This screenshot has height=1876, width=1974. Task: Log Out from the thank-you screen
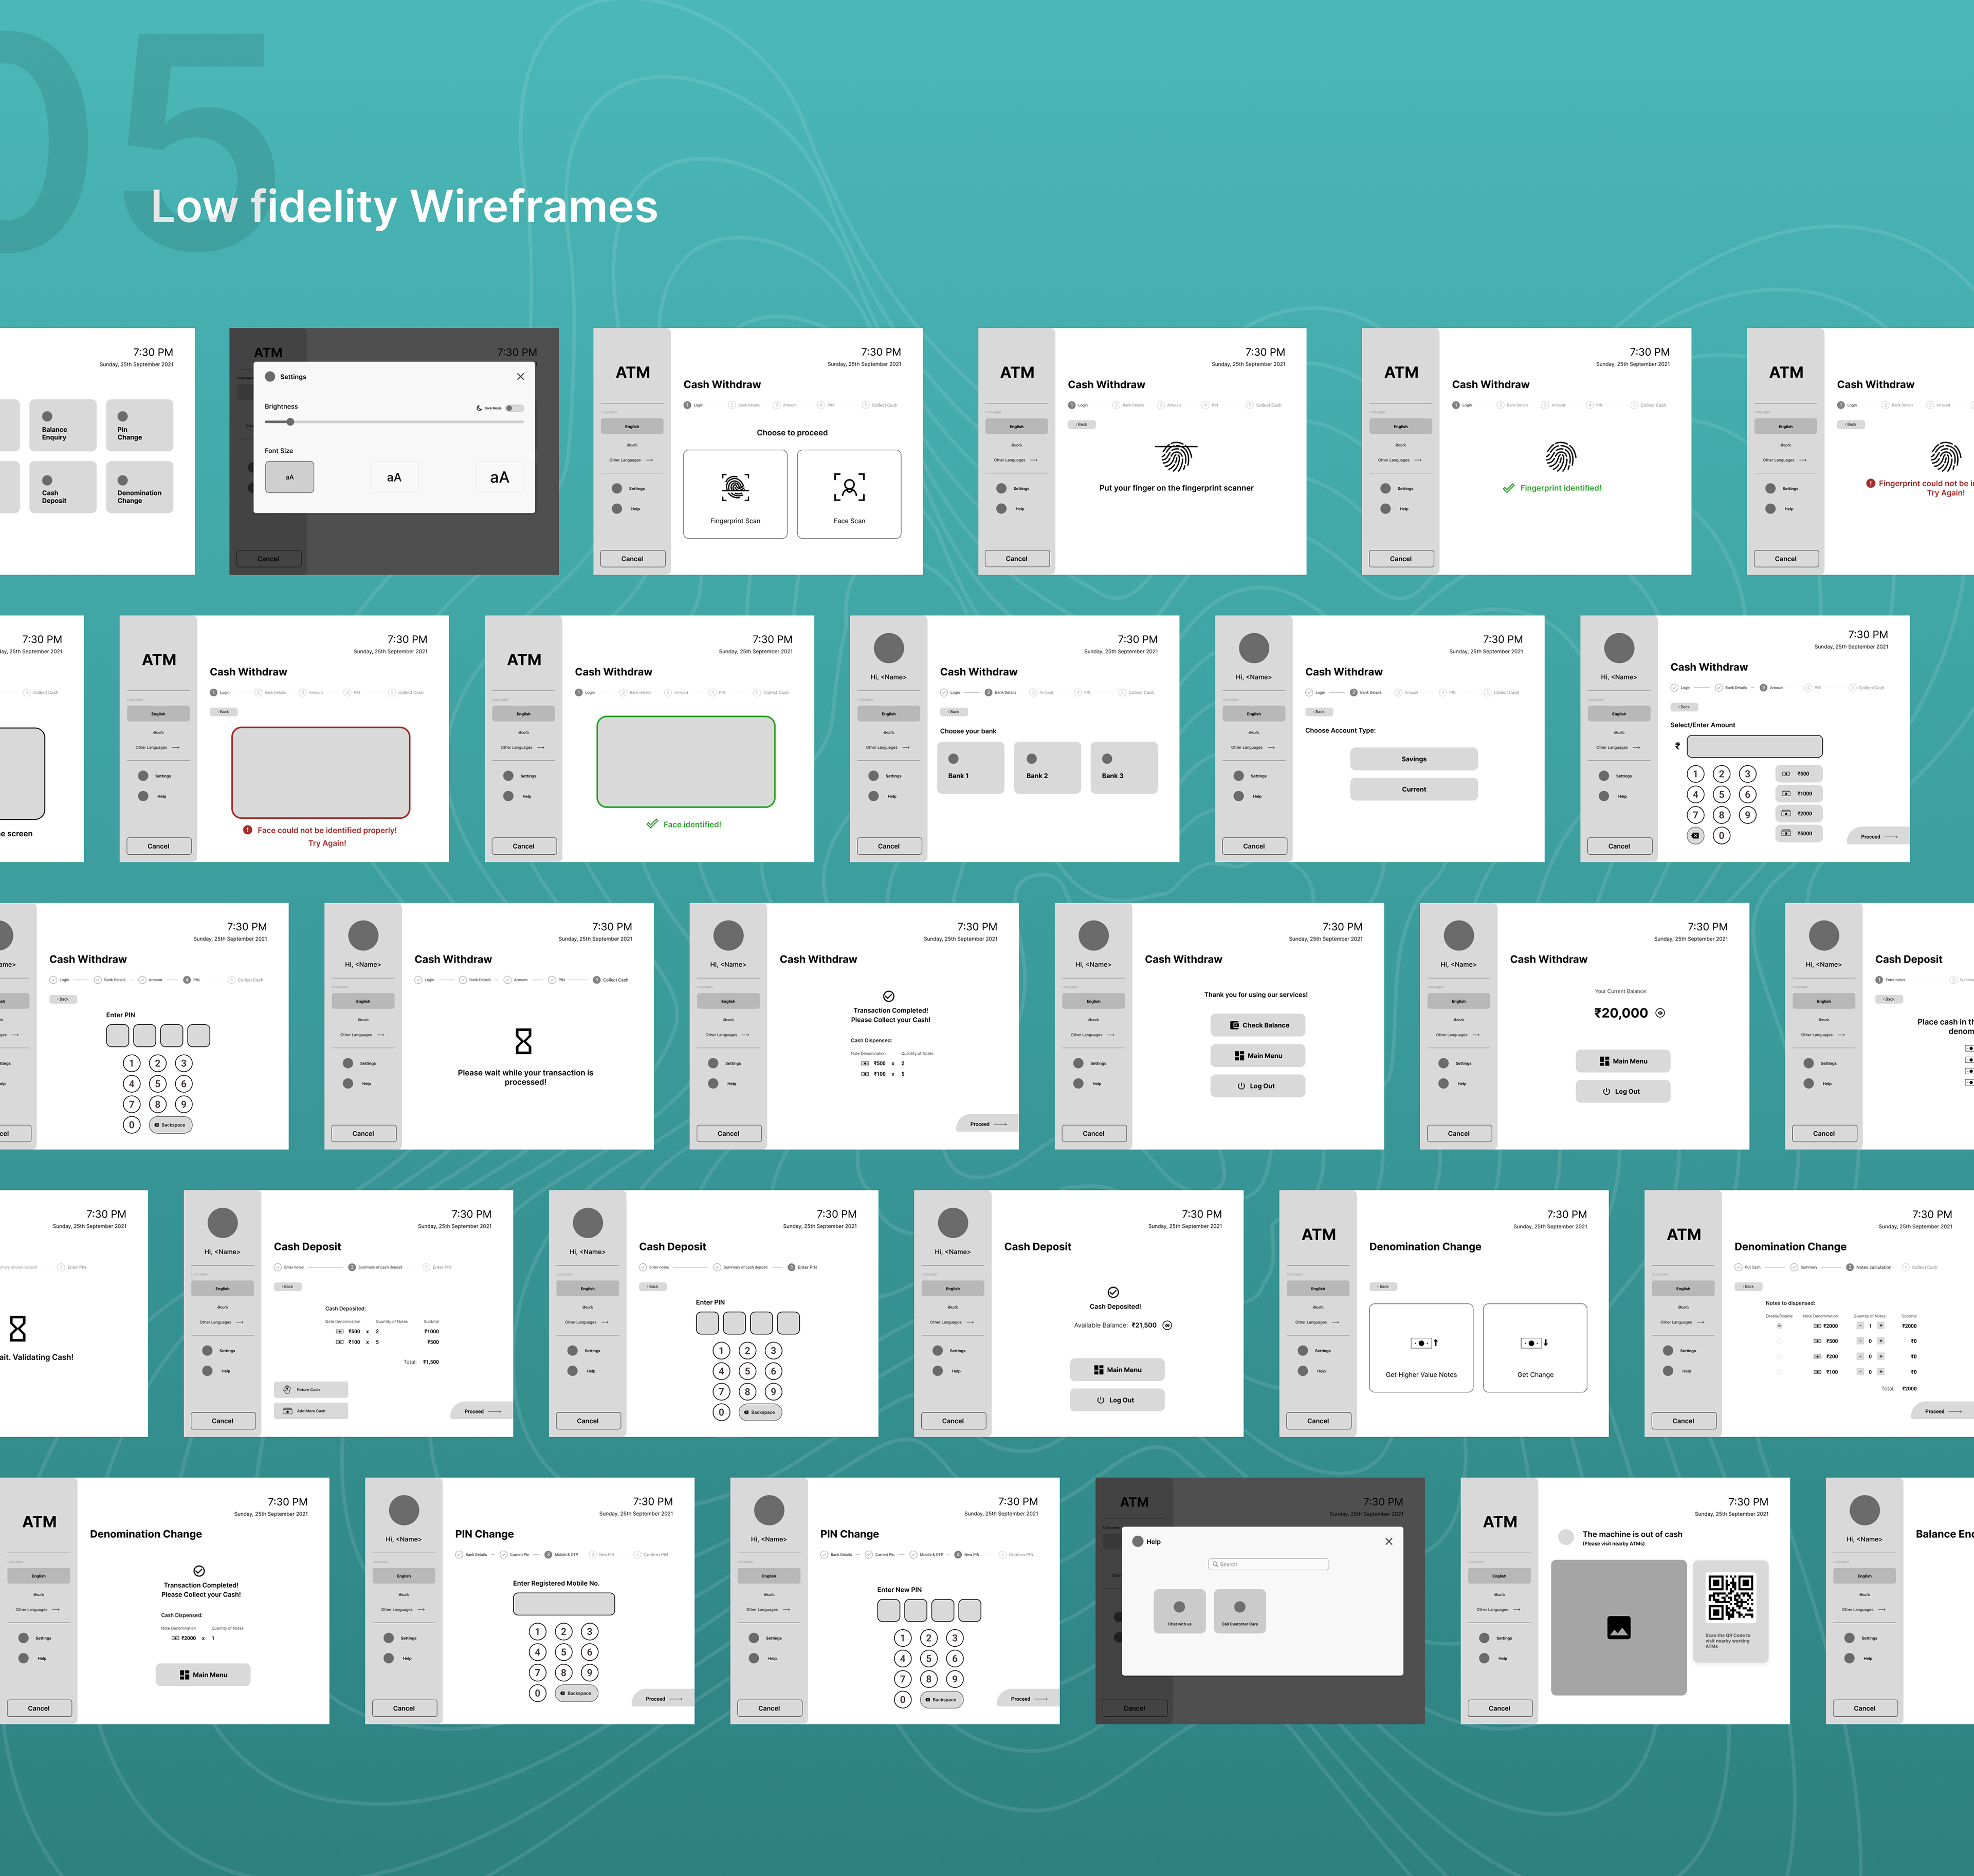click(1258, 1086)
